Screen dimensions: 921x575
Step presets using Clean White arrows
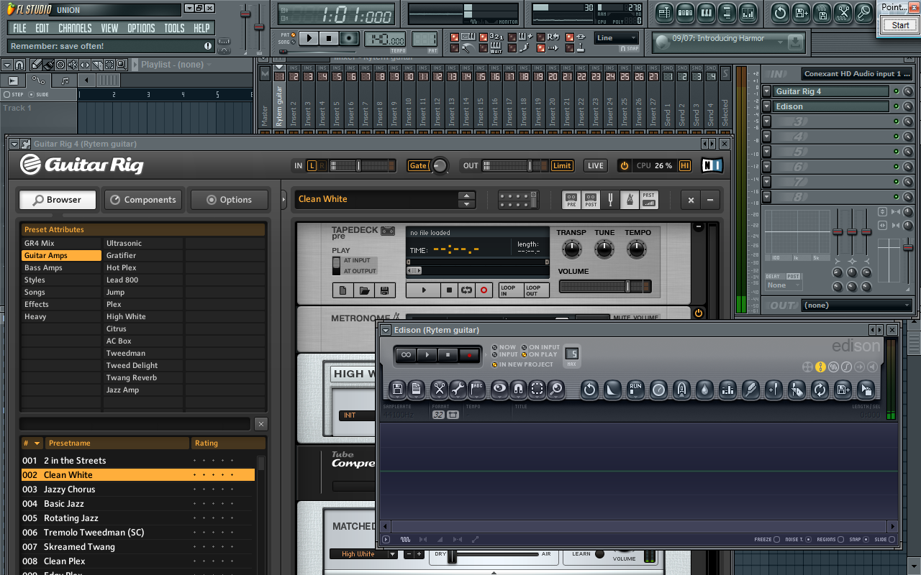[468, 199]
